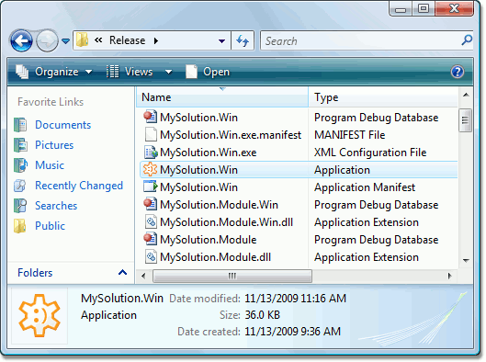Click the Documents icon in sidebar
Screen dimensions: 486x362
point(20,125)
